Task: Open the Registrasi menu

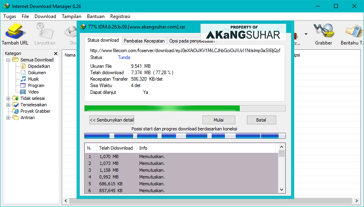Action: coord(120,16)
